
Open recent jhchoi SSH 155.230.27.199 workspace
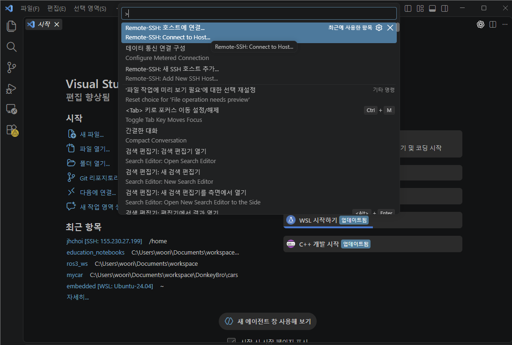coord(104,241)
